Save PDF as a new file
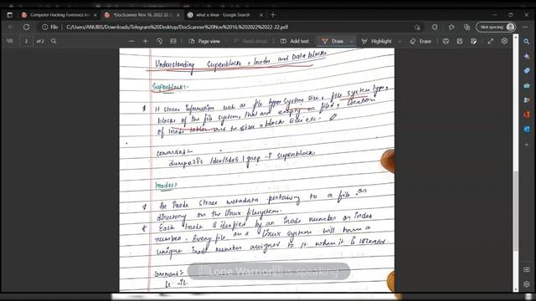 (x=473, y=41)
